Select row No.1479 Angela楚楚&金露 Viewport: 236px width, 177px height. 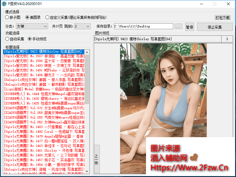44,136
